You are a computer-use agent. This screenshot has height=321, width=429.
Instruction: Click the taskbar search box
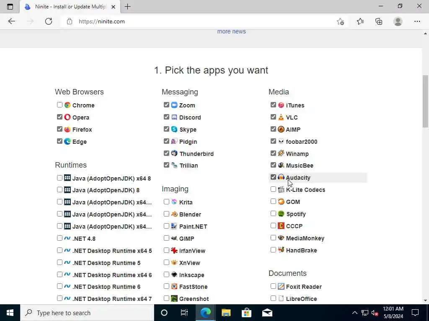click(x=87, y=313)
